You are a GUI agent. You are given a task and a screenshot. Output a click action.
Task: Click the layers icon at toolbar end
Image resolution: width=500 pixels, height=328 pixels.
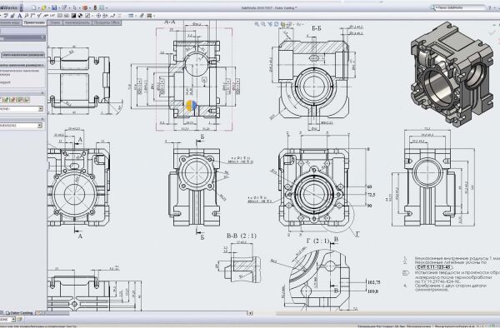149,16
